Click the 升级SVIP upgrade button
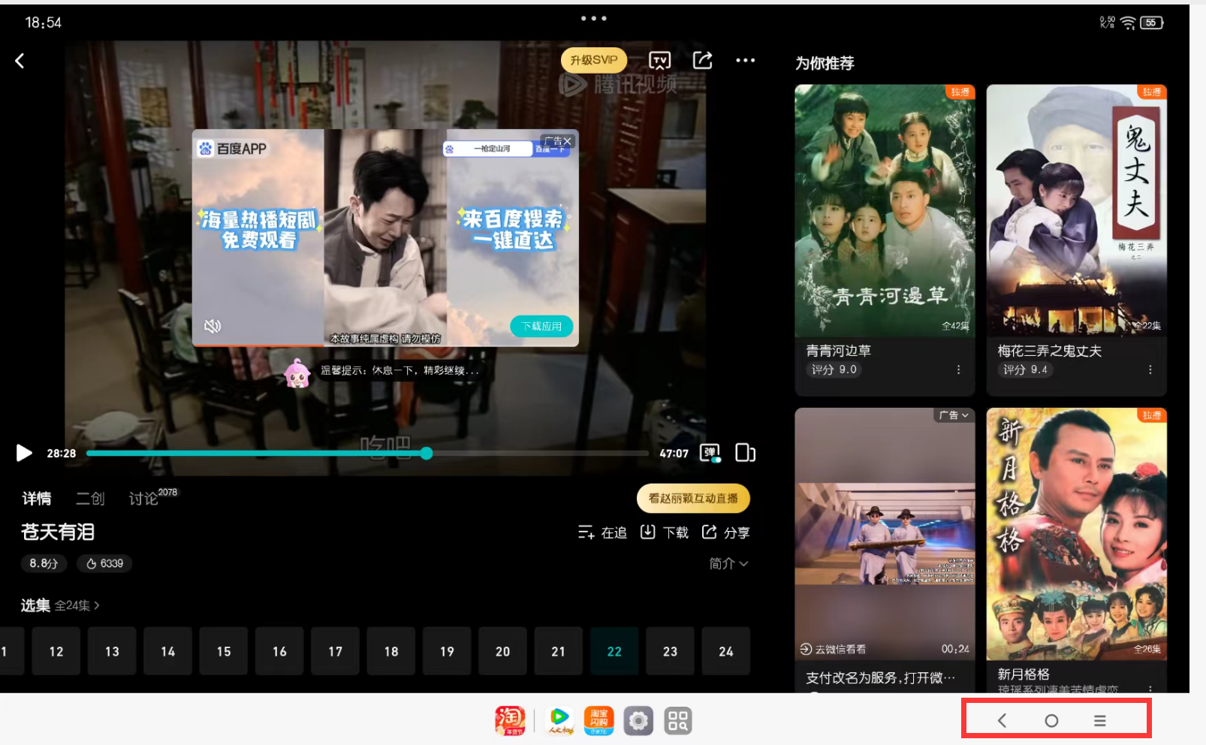 point(593,60)
